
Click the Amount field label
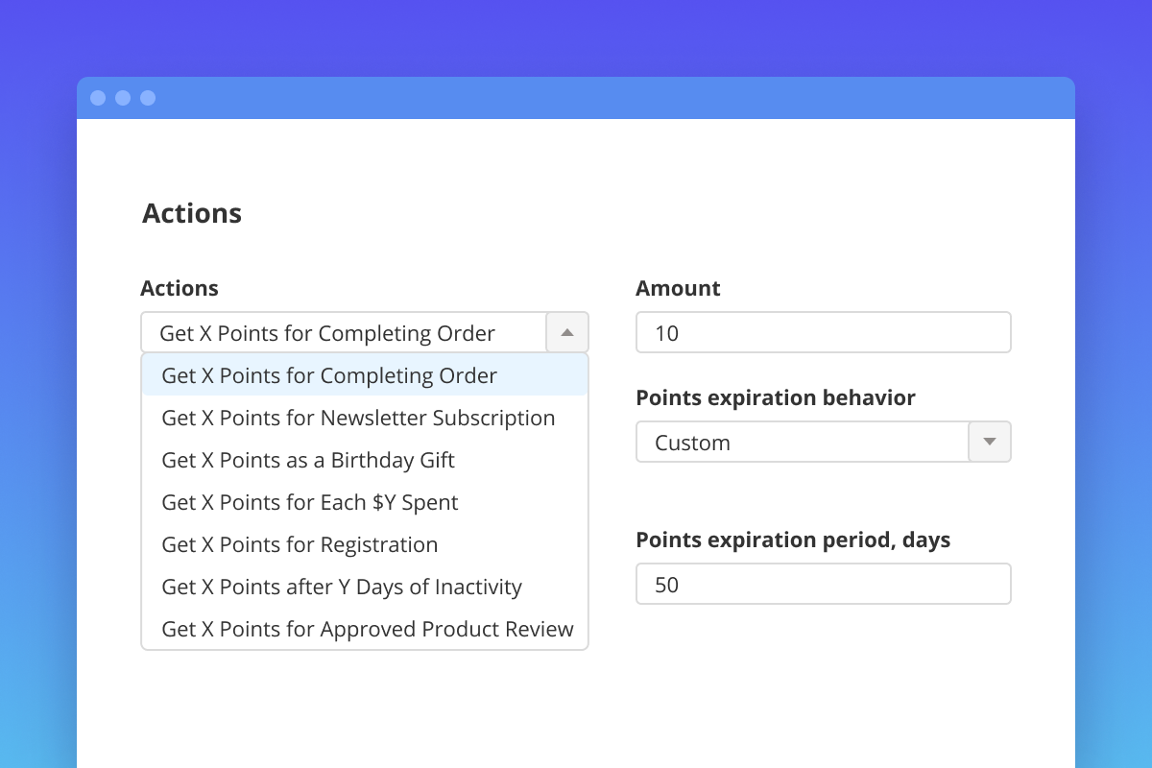[678, 288]
